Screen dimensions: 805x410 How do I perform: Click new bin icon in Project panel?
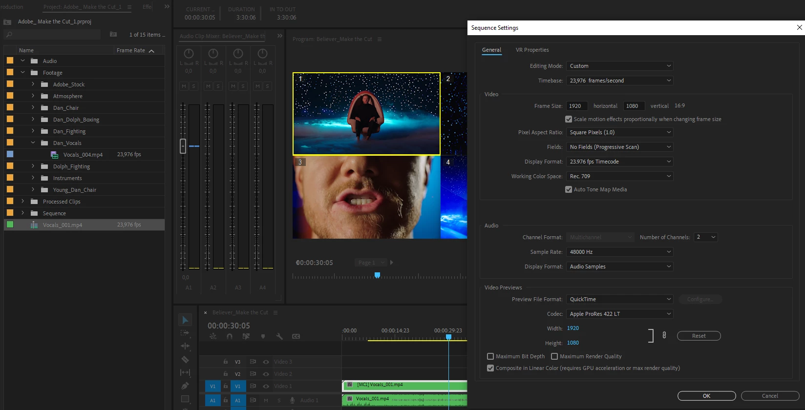(x=113, y=34)
